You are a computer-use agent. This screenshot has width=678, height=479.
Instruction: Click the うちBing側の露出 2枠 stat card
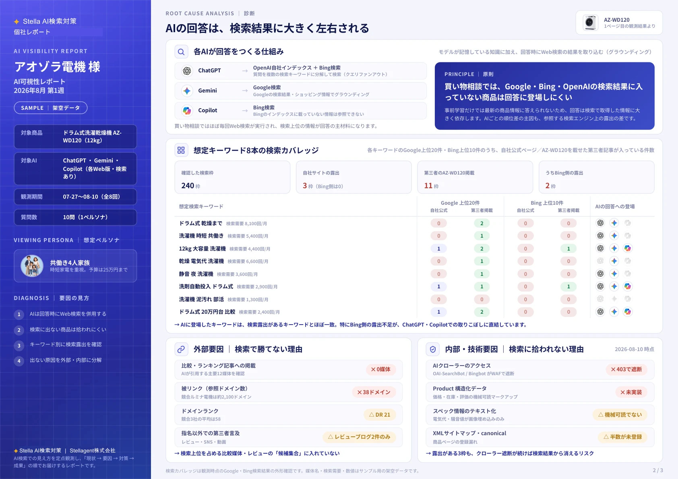click(x=597, y=177)
